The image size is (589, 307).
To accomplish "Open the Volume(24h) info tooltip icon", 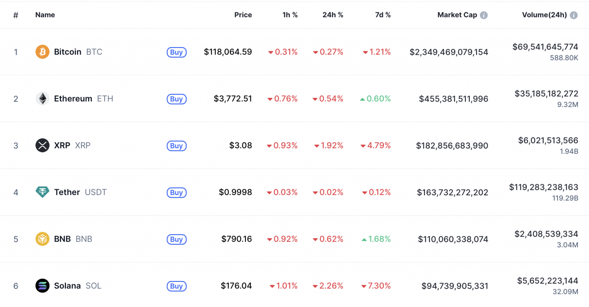I will (574, 15).
